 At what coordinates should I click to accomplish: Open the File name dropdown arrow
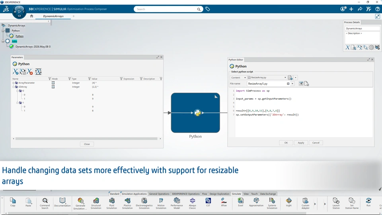[x=292, y=84]
